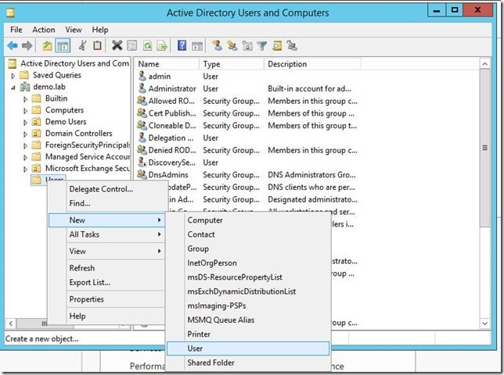Expand the Domain Controllers tree arrow
The image size is (504, 375).
click(x=25, y=134)
